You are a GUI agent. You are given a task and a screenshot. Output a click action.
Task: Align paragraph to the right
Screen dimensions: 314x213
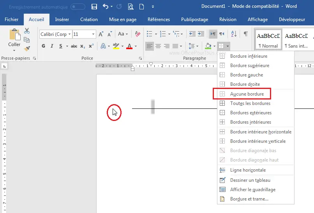(167, 46)
